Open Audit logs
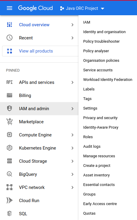 tap(92, 147)
